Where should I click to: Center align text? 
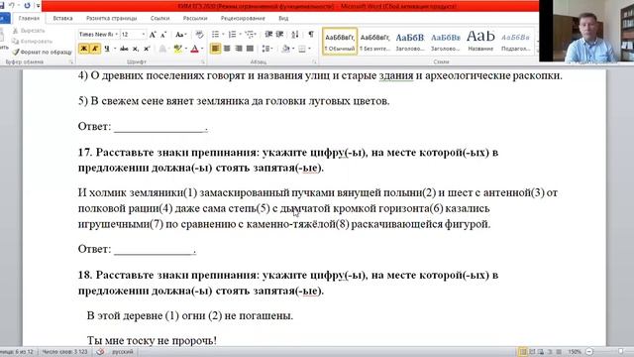227,49
